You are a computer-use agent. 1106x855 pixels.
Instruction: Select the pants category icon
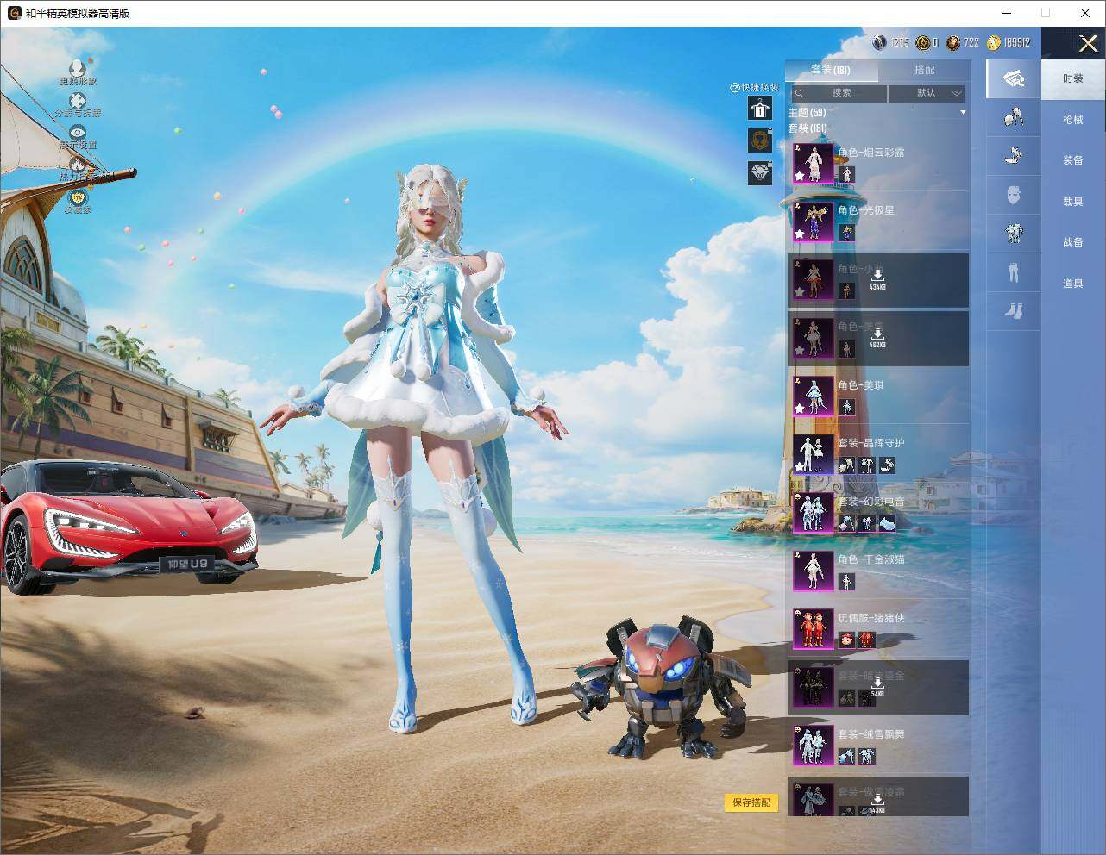click(1014, 271)
